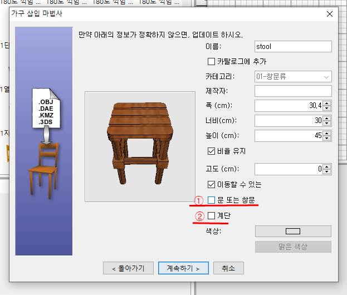
Task: Enable the 카탈로그에 추가 checkbox
Action: tap(211, 61)
